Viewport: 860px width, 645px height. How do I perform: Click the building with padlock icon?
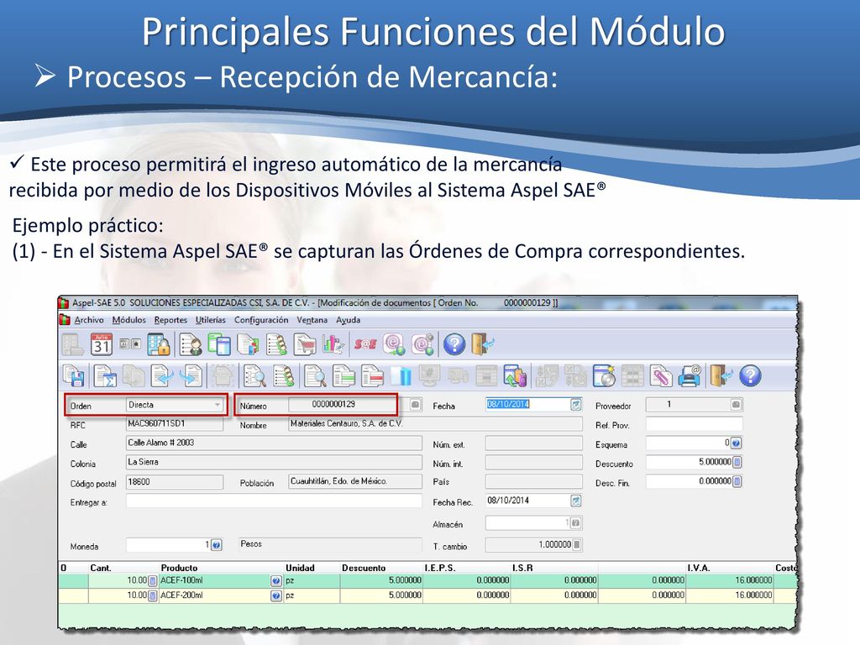tap(158, 344)
